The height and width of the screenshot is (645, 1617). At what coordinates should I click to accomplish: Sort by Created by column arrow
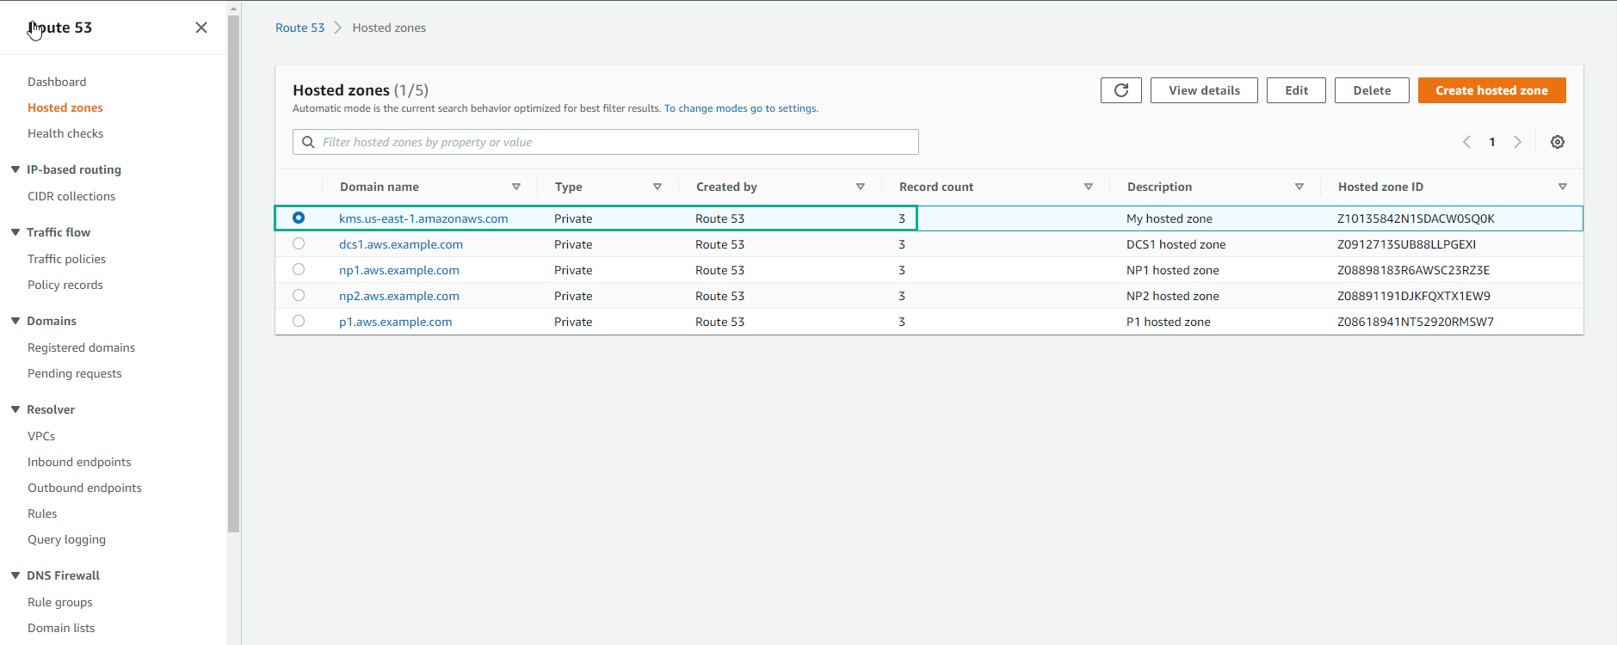pos(861,187)
